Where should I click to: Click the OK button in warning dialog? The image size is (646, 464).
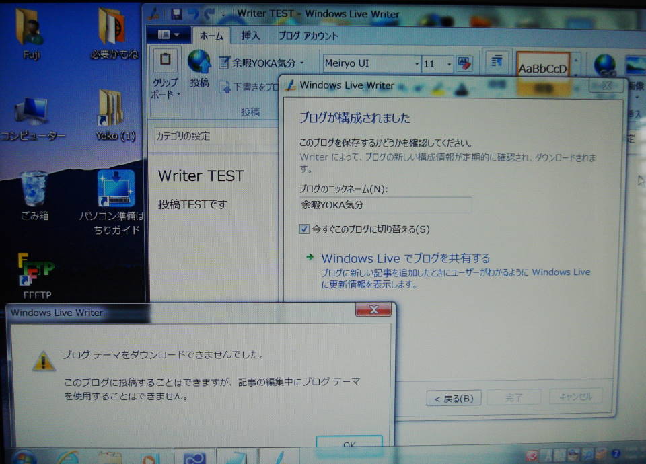349,445
